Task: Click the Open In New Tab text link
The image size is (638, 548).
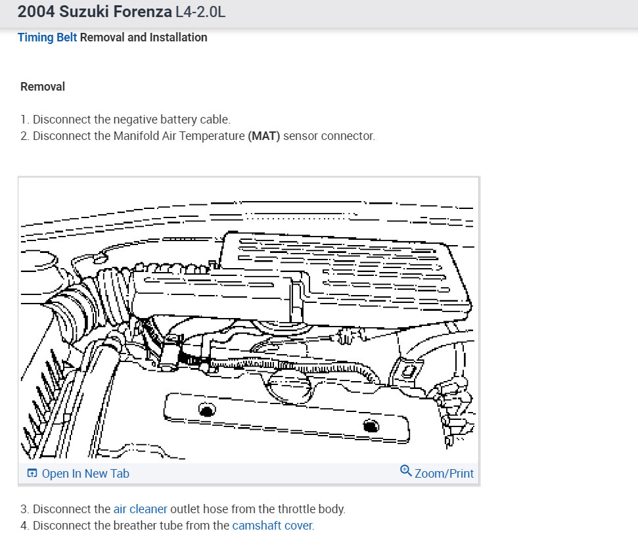Action: (x=85, y=474)
